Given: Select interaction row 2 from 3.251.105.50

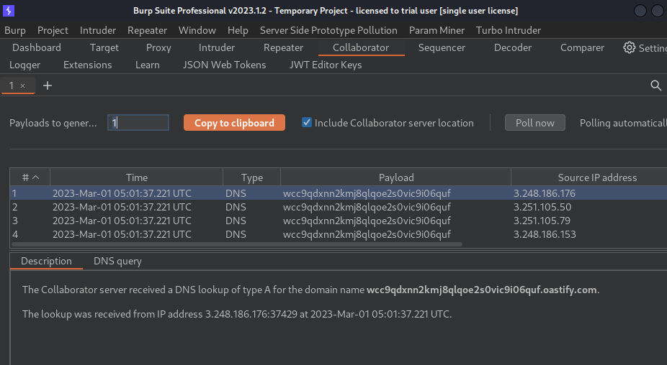Looking at the screenshot, I should click(339, 207).
